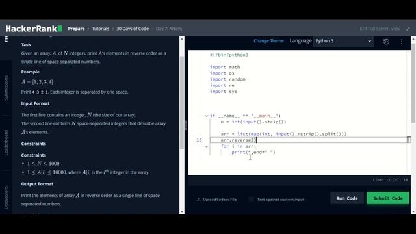The width and height of the screenshot is (416, 234).
Task: Click the collapse arrows icon beside Exit Full Screen
Action: [x=408, y=29]
